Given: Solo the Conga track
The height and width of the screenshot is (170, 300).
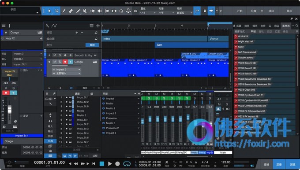Looking at the screenshot, I should (60, 62).
